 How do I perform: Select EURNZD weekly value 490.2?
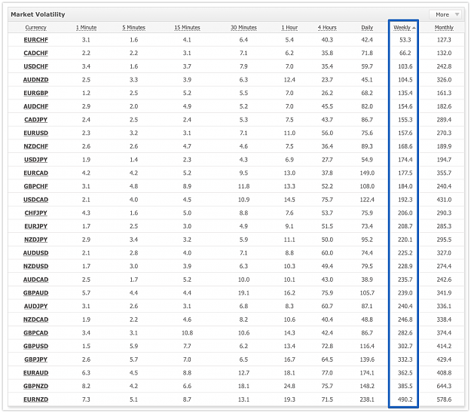point(405,399)
